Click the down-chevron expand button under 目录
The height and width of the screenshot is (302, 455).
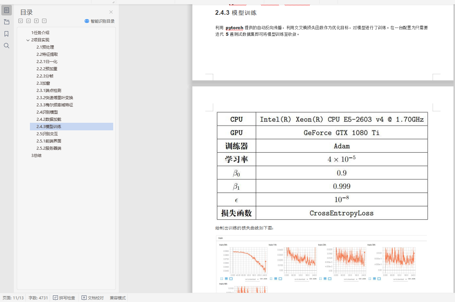tap(21, 21)
